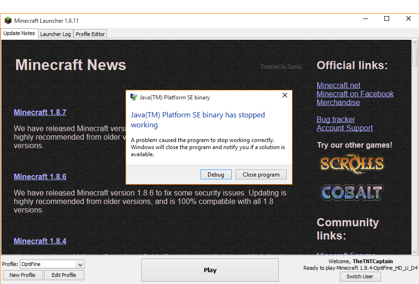Create a New Profile

pyautogui.click(x=23, y=275)
